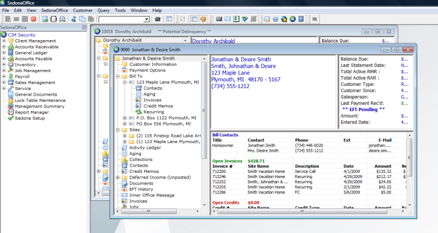Open the Window menu
Screen dimensions: 438x233
(139, 10)
